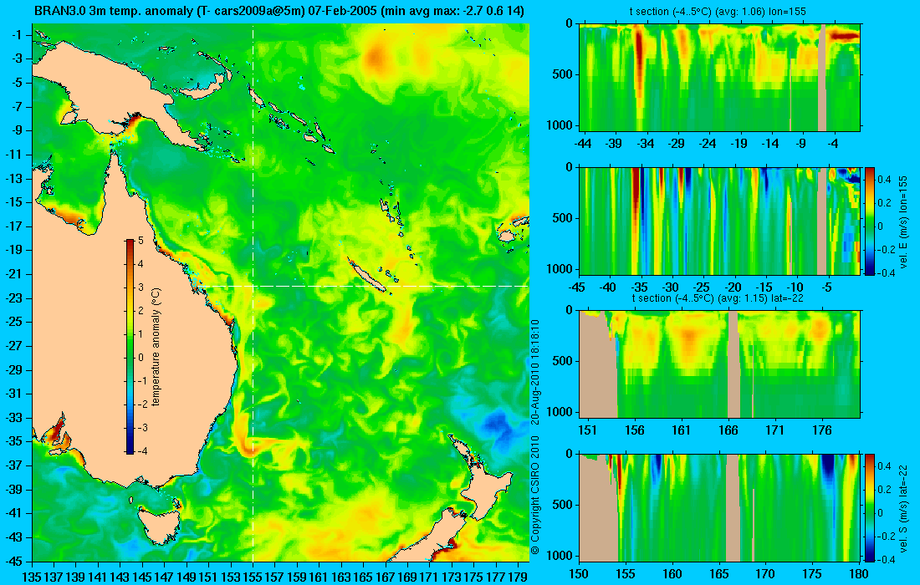This screenshot has width=920, height=585.
Task: Click latitude tick label '-23' on the main map
Action: [x=14, y=298]
